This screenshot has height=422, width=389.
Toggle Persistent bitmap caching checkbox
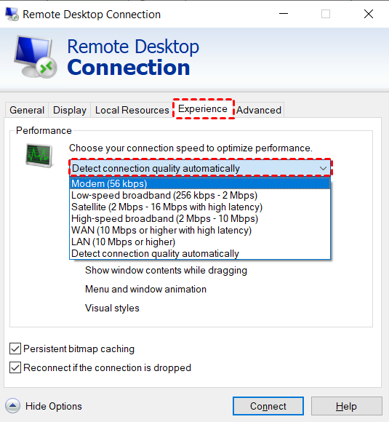pyautogui.click(x=15, y=349)
